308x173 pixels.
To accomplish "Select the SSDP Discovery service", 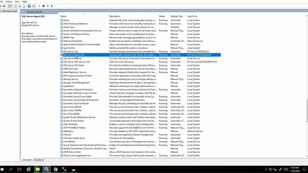I will pyautogui.click(x=141, y=69).
